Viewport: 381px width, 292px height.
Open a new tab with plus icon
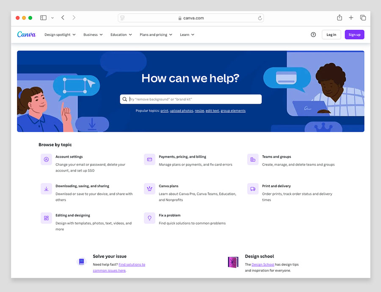tap(351, 17)
